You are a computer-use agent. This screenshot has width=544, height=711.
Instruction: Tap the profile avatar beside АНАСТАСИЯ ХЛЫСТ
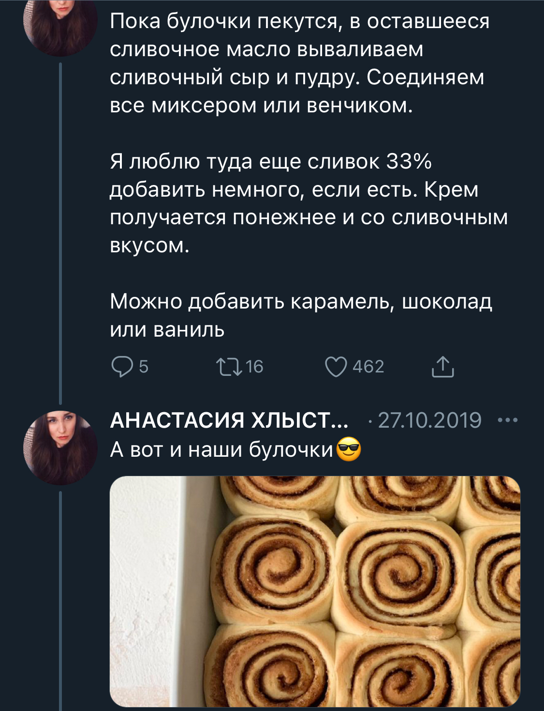(x=61, y=448)
